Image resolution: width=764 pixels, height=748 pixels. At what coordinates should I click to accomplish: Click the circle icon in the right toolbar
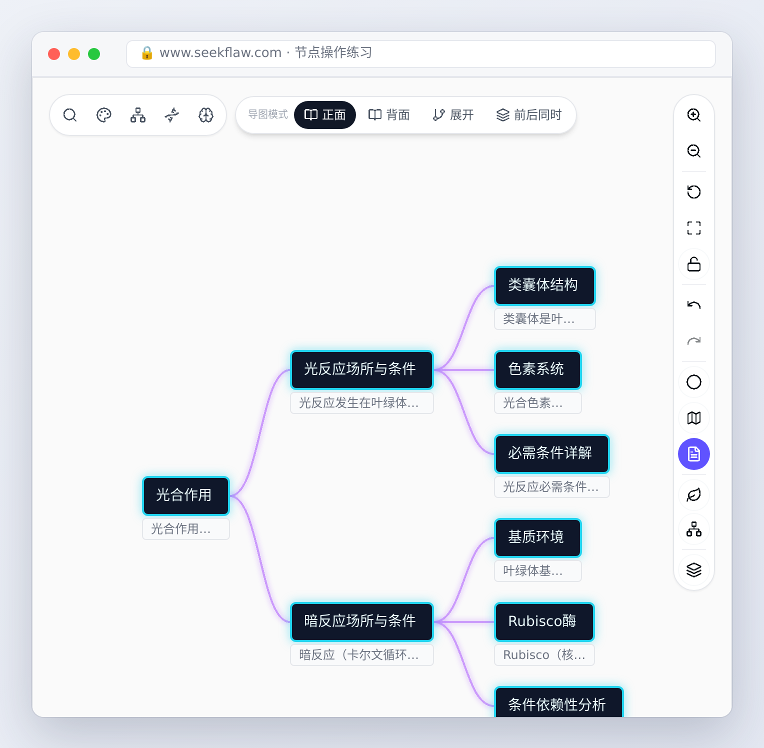(694, 382)
